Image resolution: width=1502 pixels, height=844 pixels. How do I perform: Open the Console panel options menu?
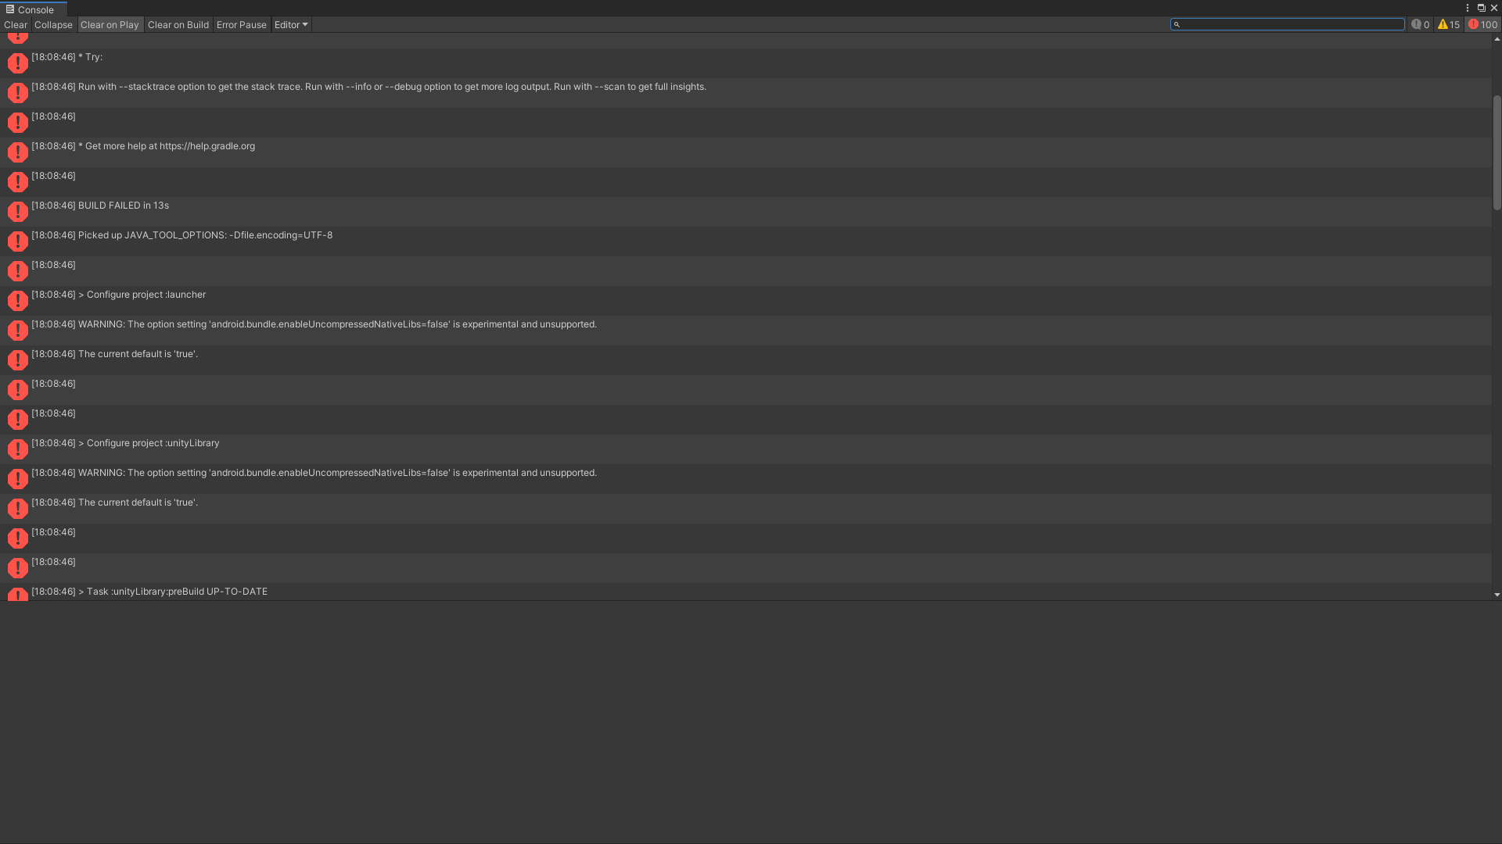(x=1468, y=8)
